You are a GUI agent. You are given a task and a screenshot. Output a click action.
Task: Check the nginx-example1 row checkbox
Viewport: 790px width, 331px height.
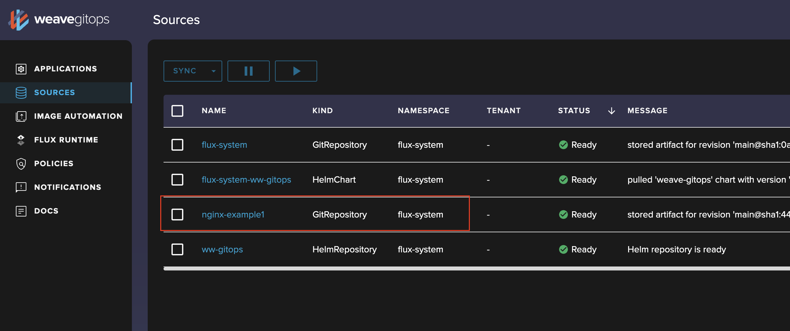point(177,215)
